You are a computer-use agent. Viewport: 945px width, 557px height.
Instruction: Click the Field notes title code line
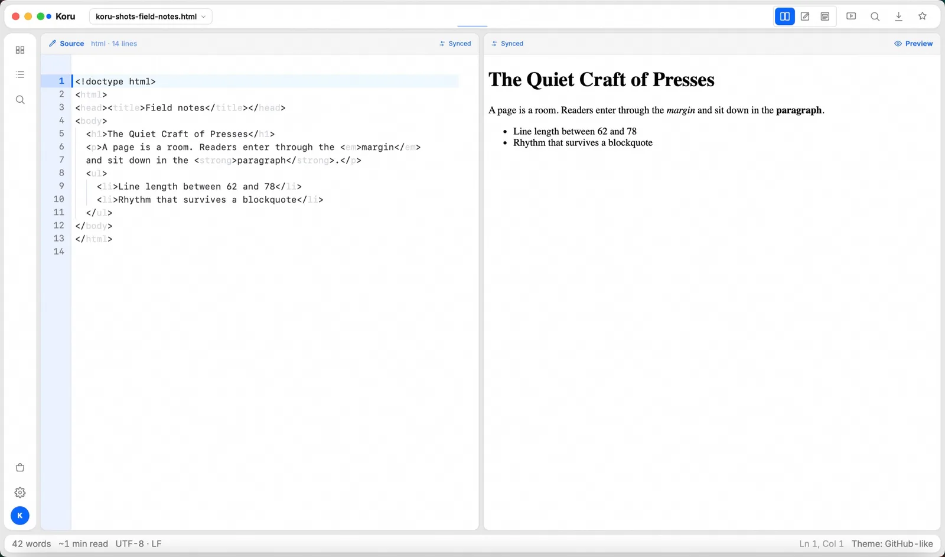(180, 108)
